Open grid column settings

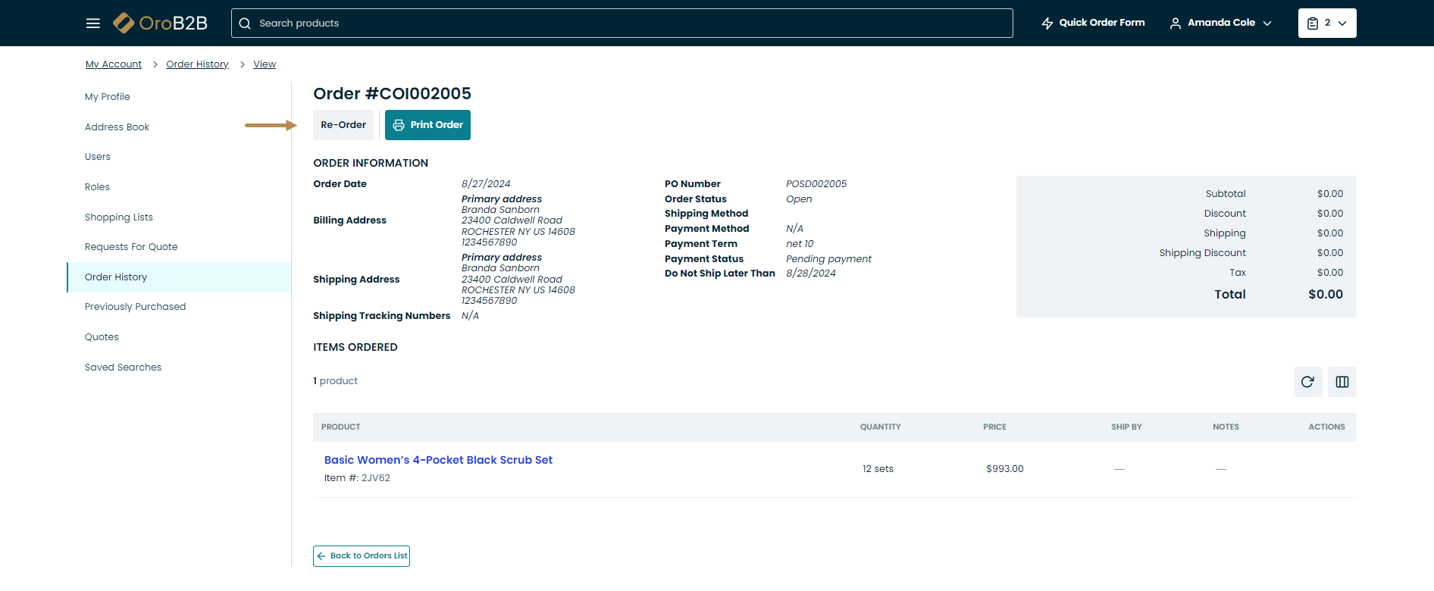coord(1342,382)
